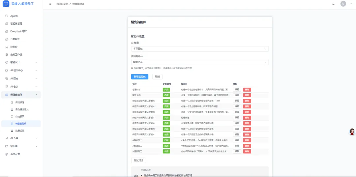356x177 pixels.
Task: Click the 自动工作流 sidebar icon
Action: point(7,55)
